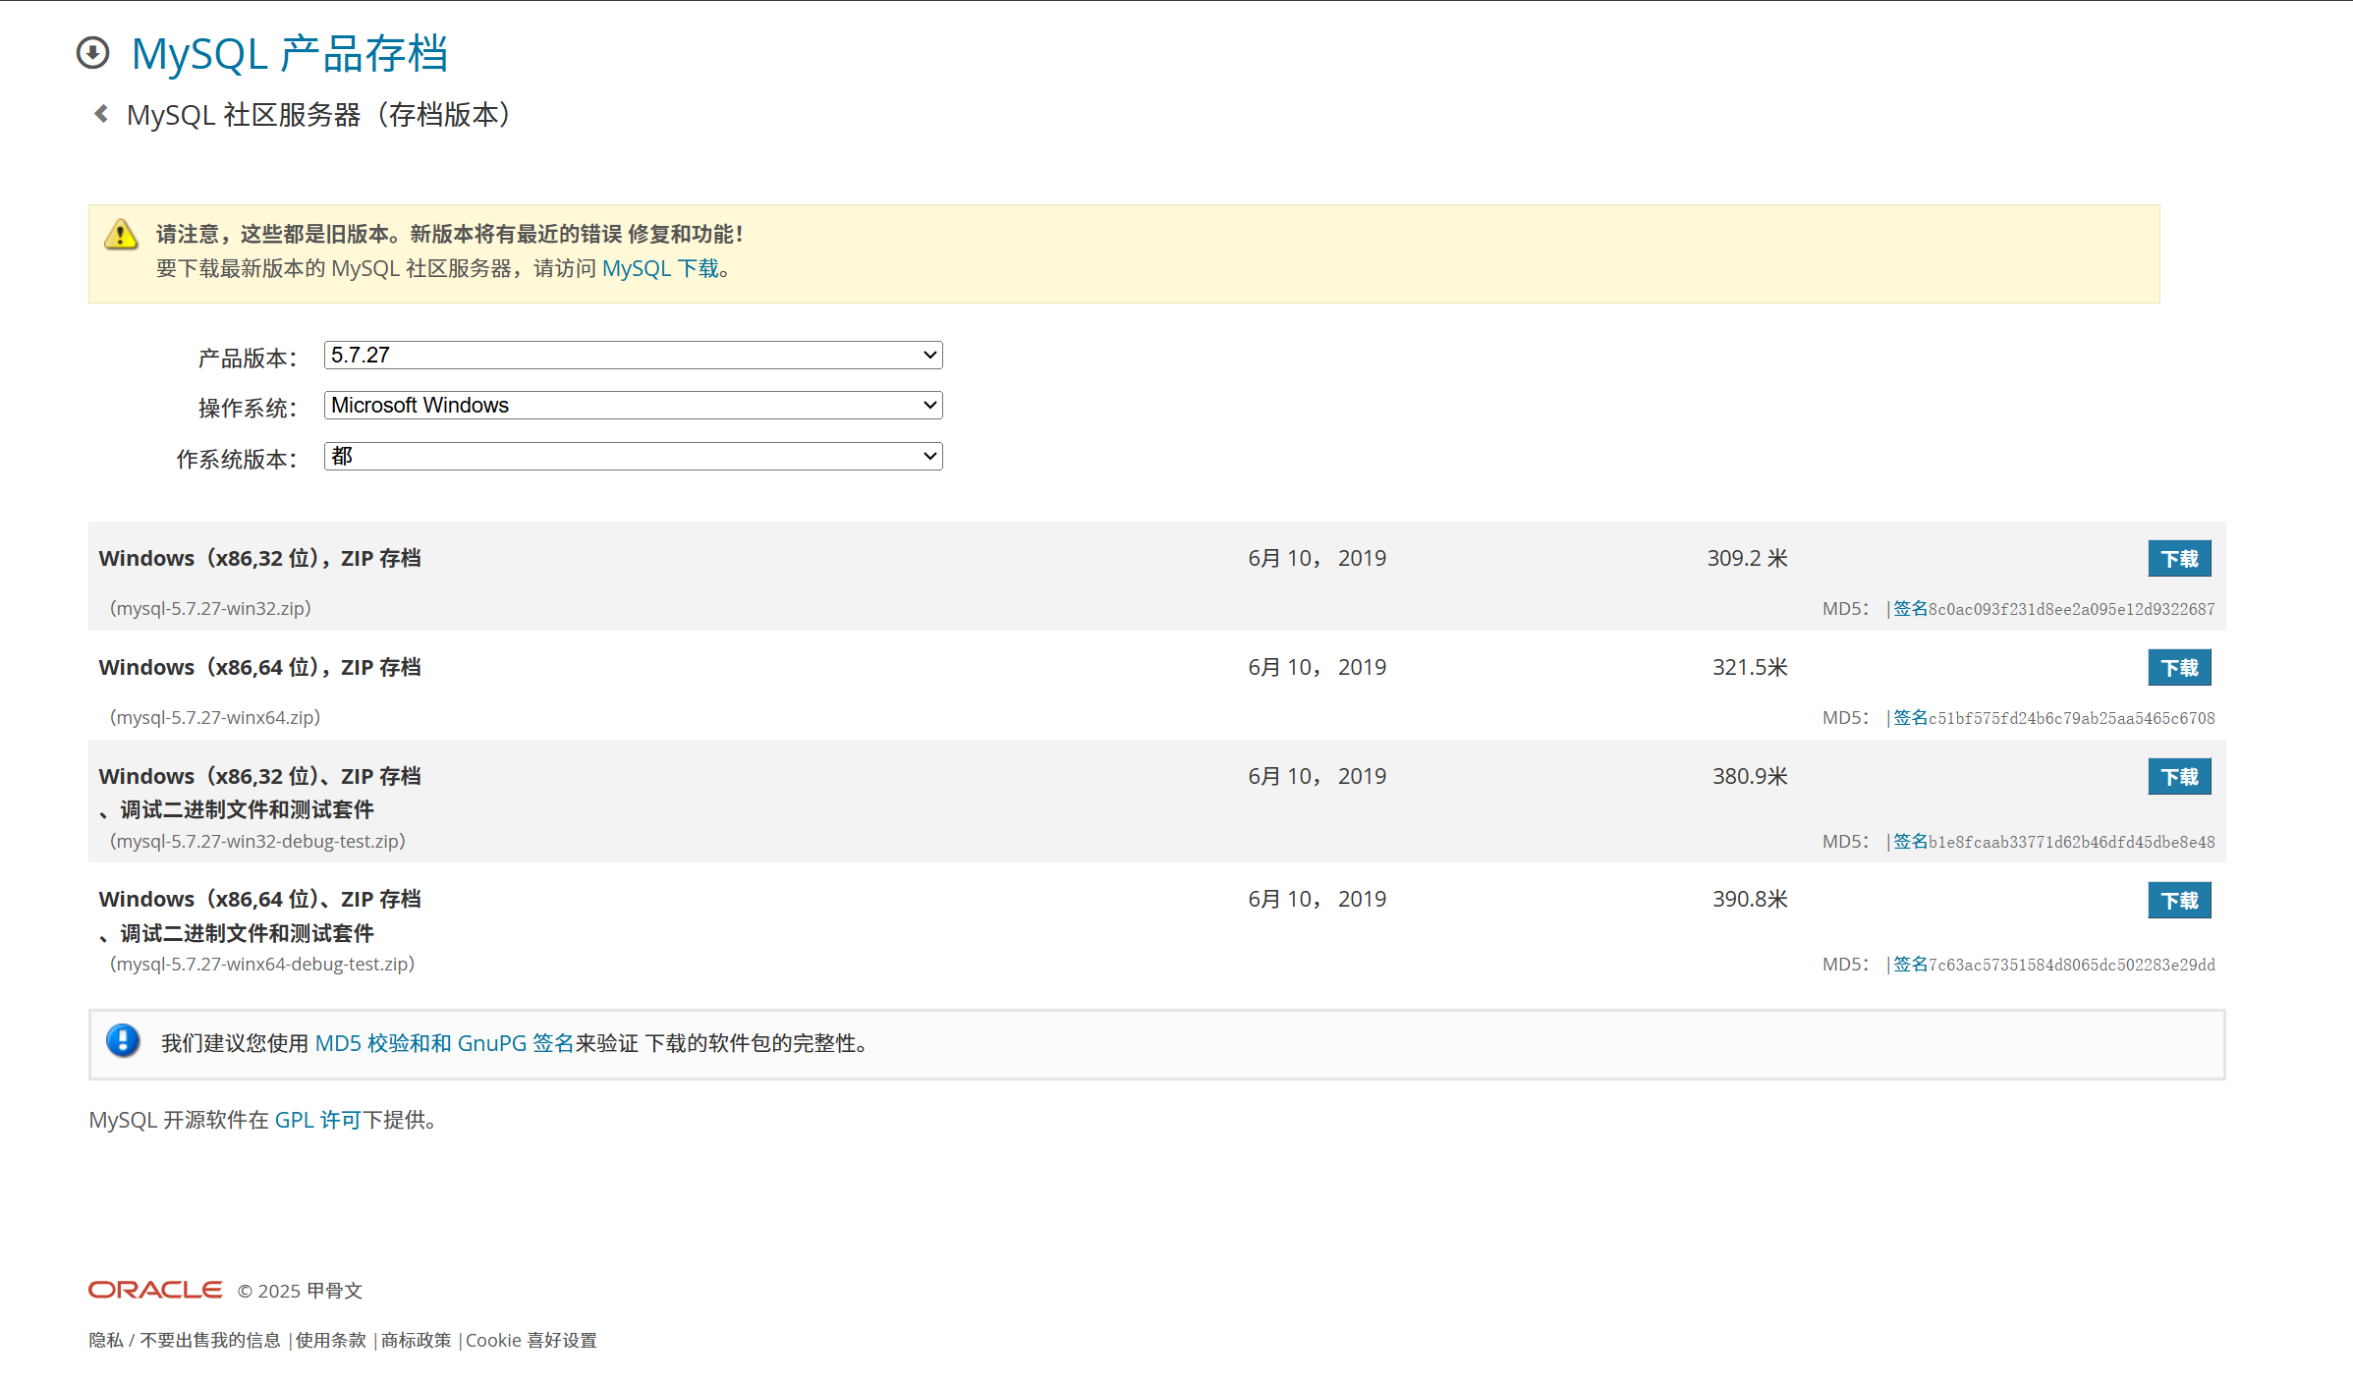Click the back chevron before MySQL 社区服务器
Screen dimensions: 2353x1384
101,114
